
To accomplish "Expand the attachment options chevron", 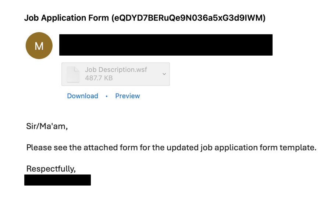I will tap(164, 74).
